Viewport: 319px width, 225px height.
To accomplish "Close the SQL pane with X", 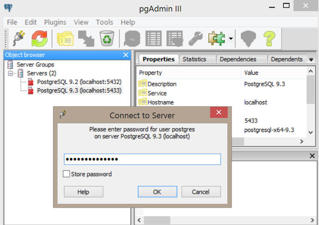I will click(x=312, y=156).
